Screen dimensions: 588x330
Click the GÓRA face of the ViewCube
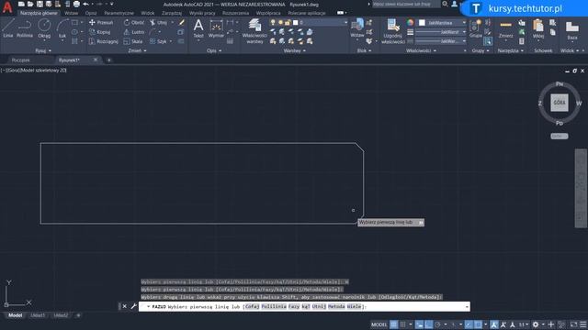click(x=560, y=103)
